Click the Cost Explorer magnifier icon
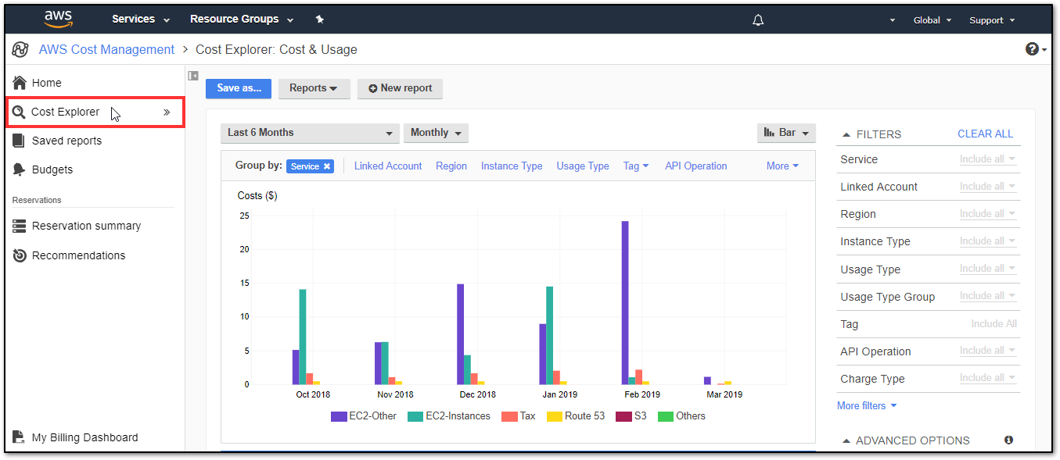The width and height of the screenshot is (1060, 460). point(19,112)
